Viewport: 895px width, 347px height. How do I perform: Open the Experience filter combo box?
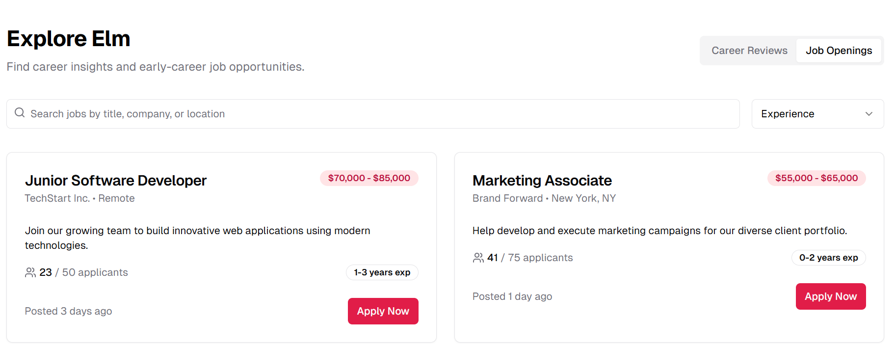pyautogui.click(x=817, y=114)
